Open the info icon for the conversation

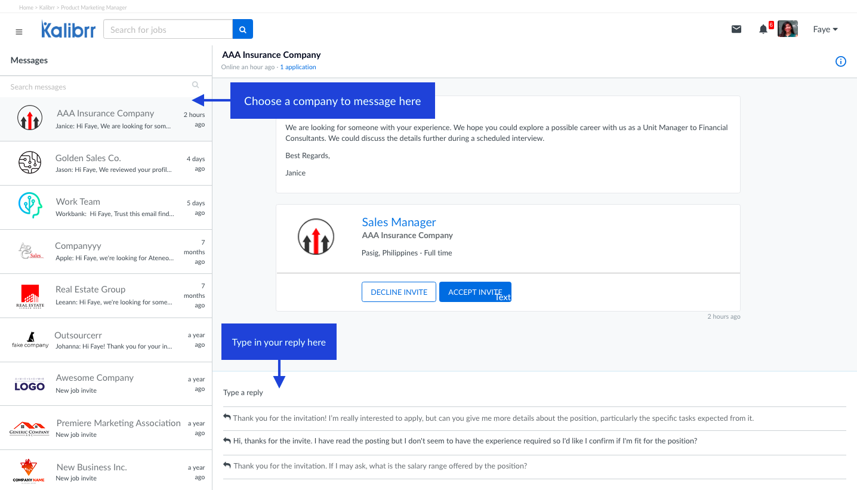tap(840, 61)
